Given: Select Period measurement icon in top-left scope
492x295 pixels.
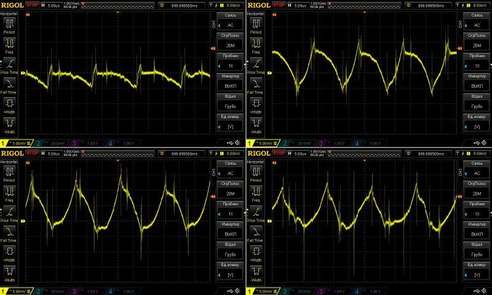Looking at the screenshot, I should (x=10, y=23).
